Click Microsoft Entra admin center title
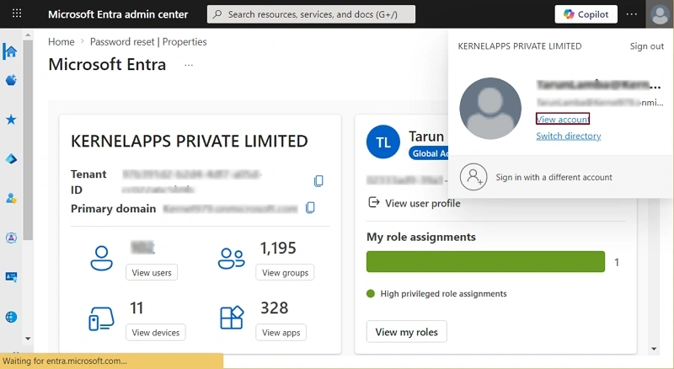 (118, 14)
